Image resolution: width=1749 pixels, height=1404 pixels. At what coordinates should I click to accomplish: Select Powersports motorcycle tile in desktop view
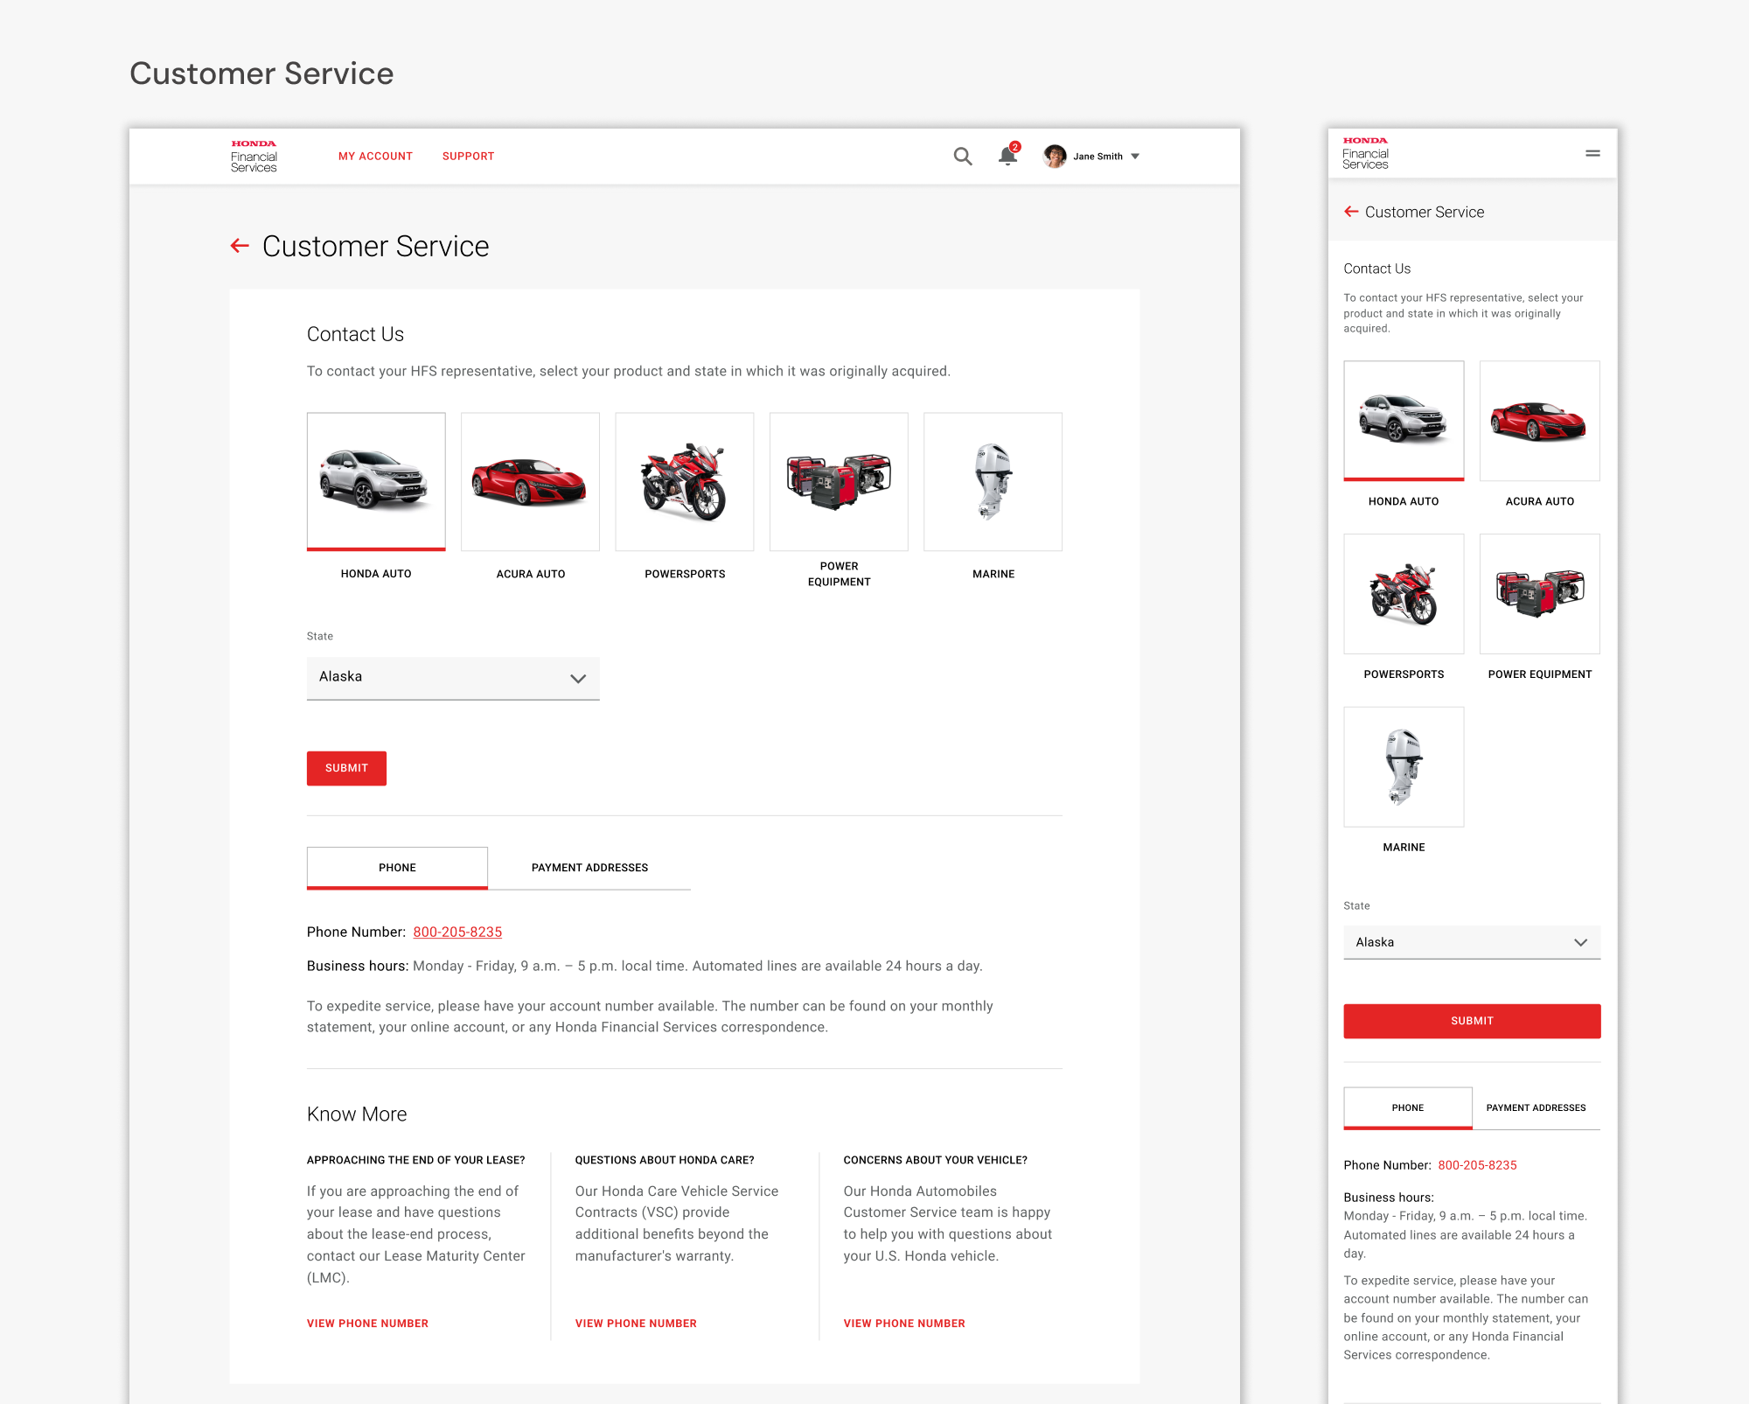685,481
